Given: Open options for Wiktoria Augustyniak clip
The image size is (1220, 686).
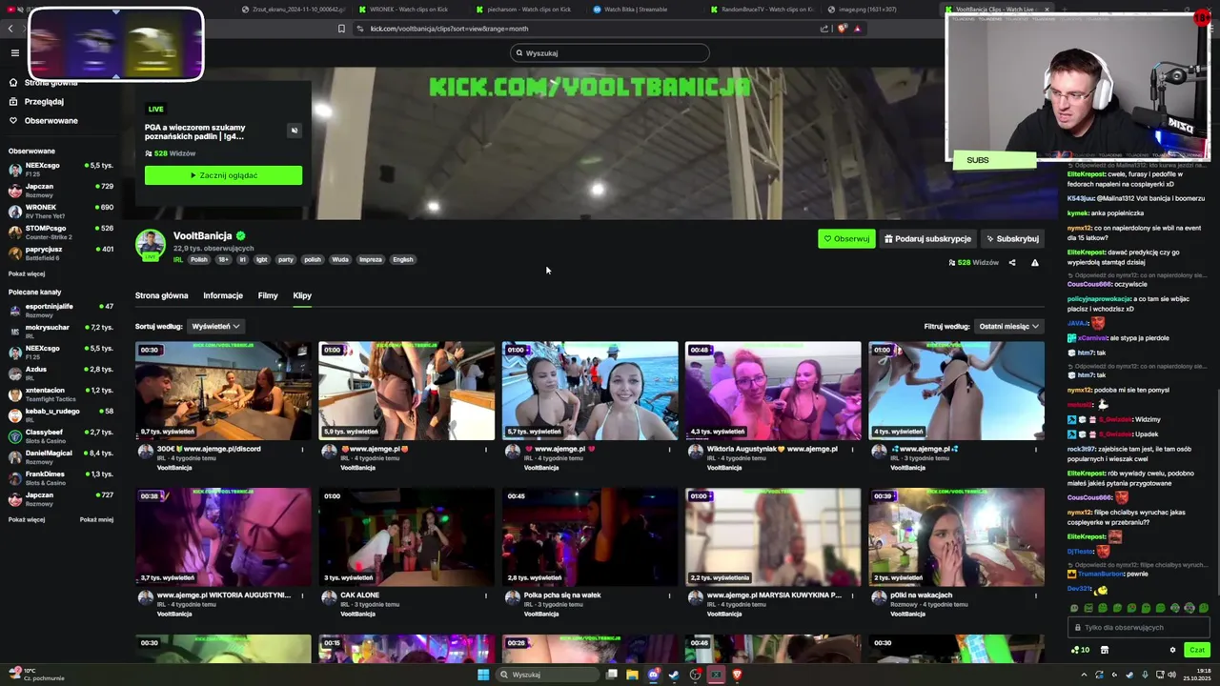Looking at the screenshot, I should click(x=851, y=450).
